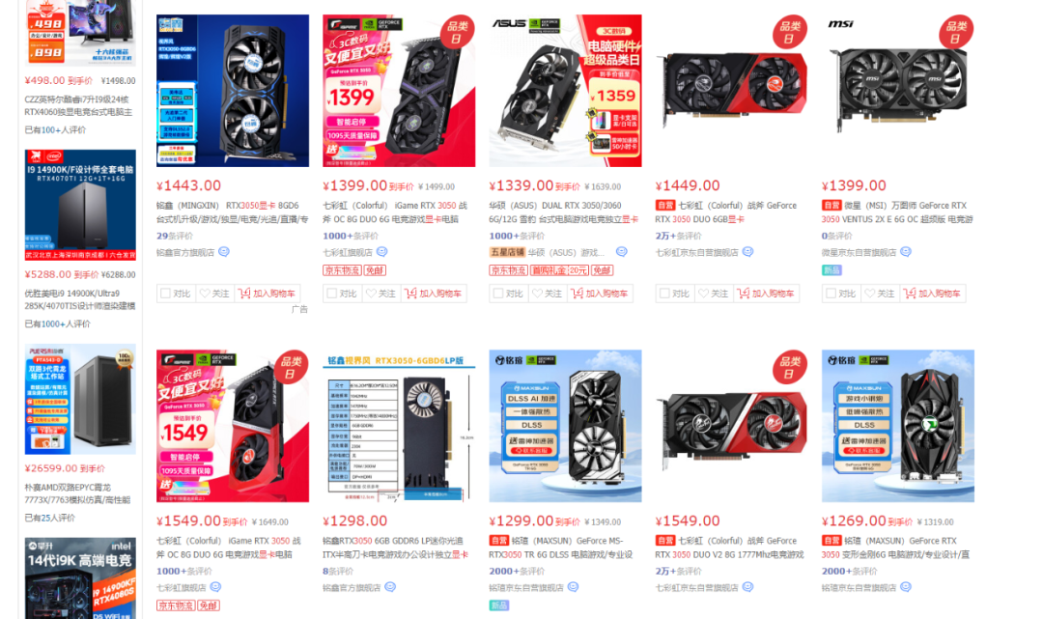Click chat icon beside 华硕 (ASUS) 游戏 store
The width and height of the screenshot is (1043, 619).
click(x=621, y=252)
